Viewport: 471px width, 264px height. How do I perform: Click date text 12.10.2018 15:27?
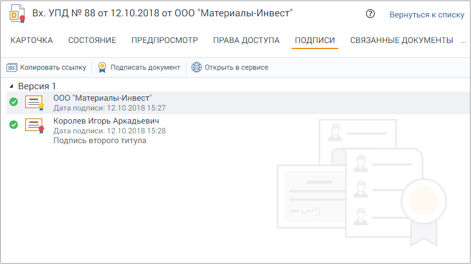click(x=137, y=108)
